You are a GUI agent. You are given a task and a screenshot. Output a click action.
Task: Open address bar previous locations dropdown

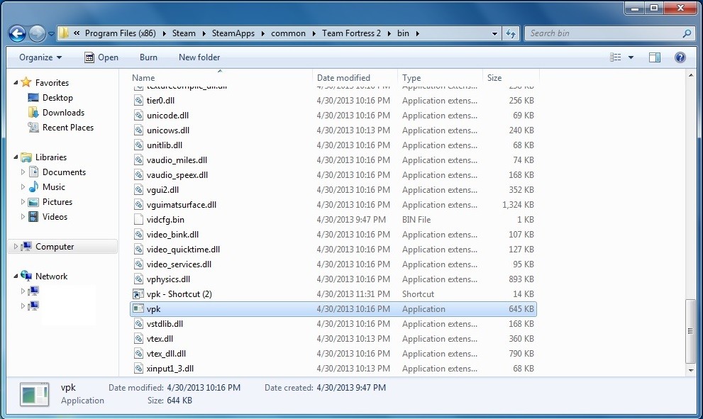pyautogui.click(x=494, y=33)
